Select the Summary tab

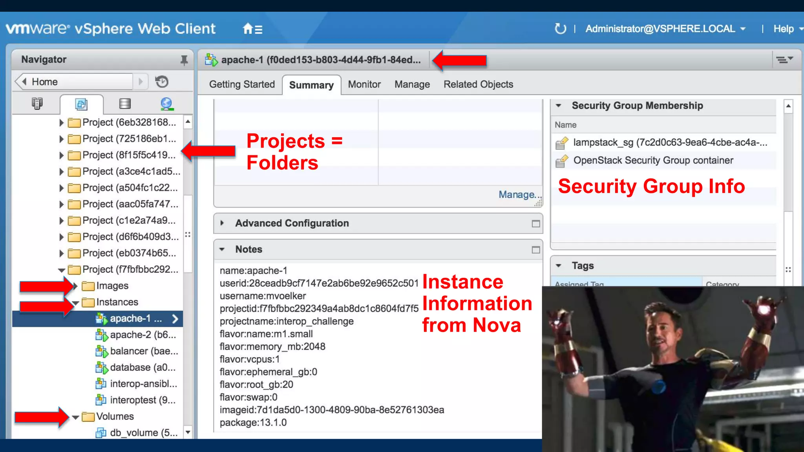(x=311, y=85)
